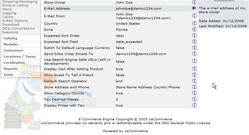Open info for Use Search-Engine Safe URLs
Viewport: 249px width, 135px height.
pyautogui.click(x=194, y=61)
